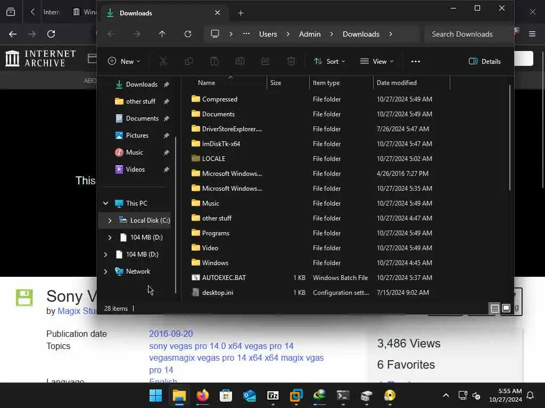The width and height of the screenshot is (545, 408).
Task: Select the AUTOEXEC.BAT file
Action: tap(224, 277)
